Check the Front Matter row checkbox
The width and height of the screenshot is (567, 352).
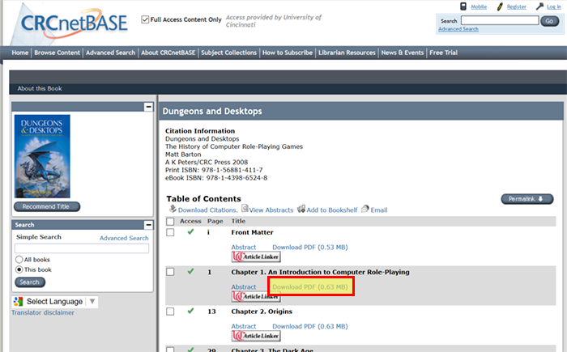(170, 232)
